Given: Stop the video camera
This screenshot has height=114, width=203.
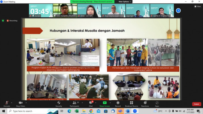Looking at the screenshot, I should coord(20,103).
